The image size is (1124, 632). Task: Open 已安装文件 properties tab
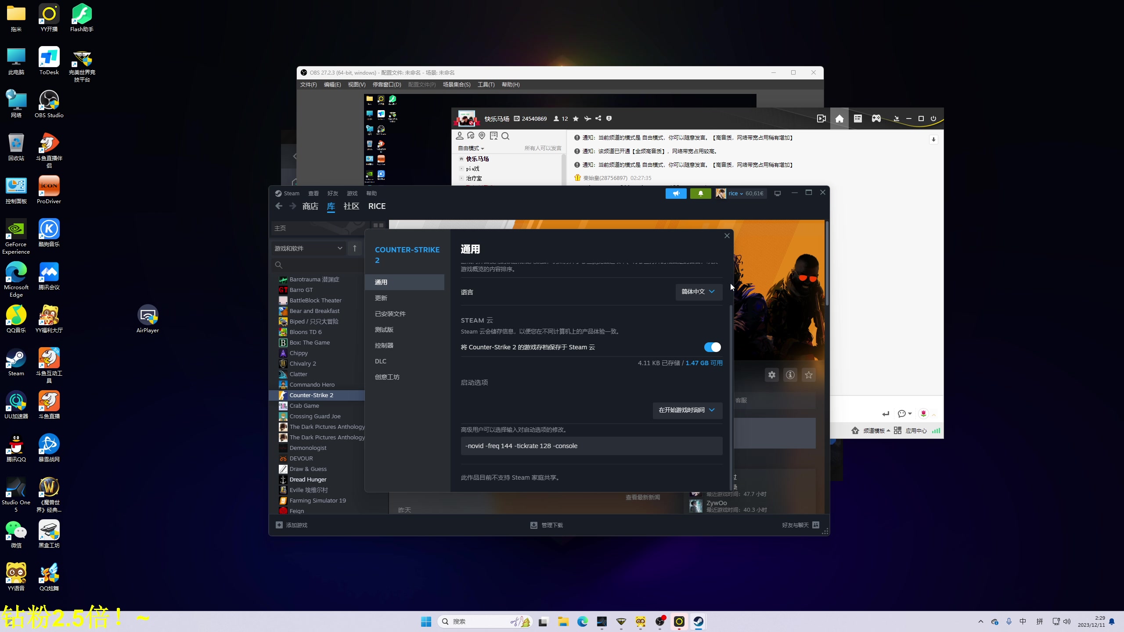tap(404, 314)
